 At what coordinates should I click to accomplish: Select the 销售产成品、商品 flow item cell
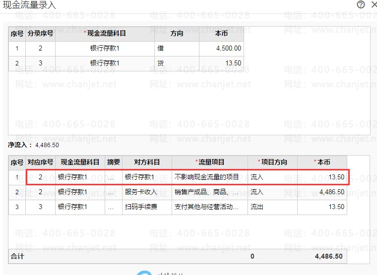209,192
